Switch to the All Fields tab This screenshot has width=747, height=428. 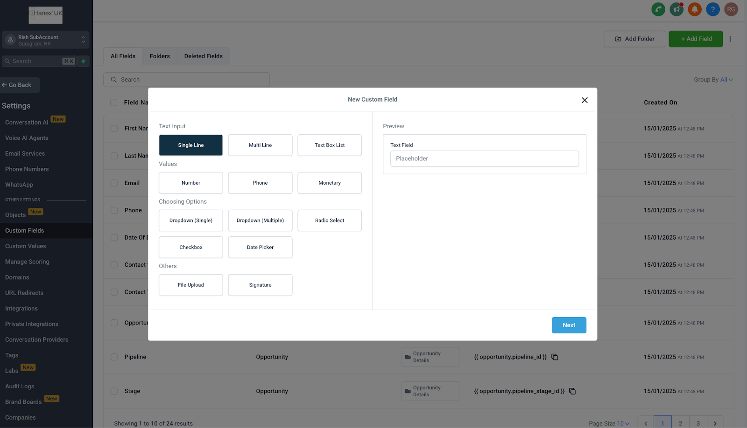(x=123, y=56)
